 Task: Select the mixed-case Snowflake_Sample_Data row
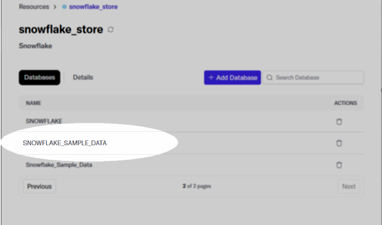click(x=191, y=165)
